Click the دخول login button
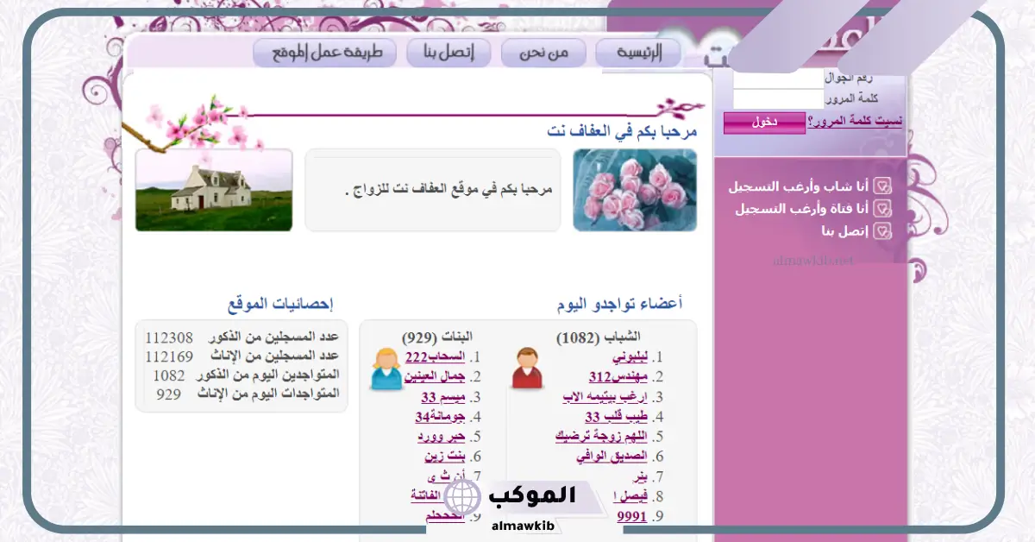 (x=764, y=123)
